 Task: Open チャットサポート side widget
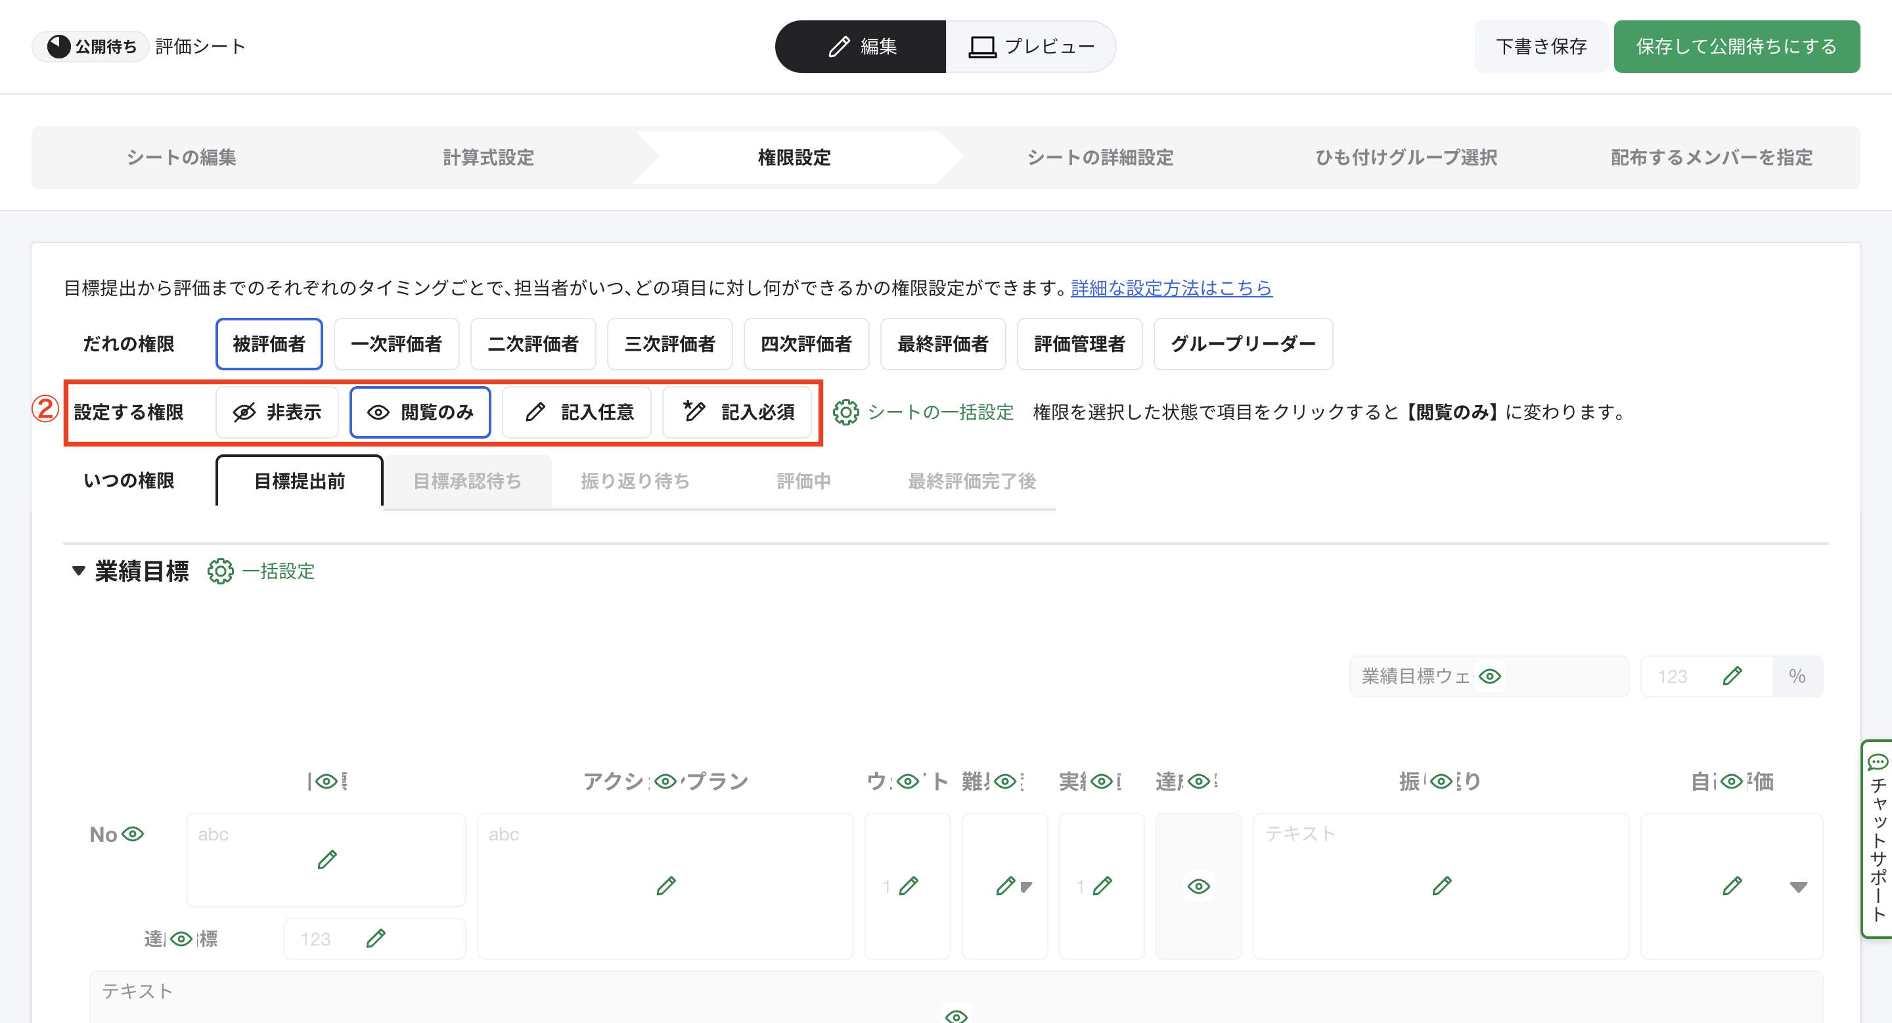click(x=1877, y=838)
